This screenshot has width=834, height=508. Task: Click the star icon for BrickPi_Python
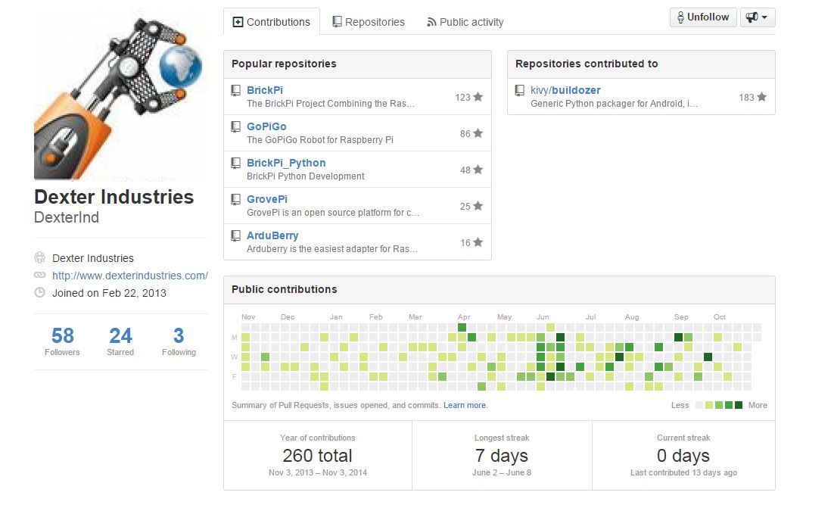[478, 170]
